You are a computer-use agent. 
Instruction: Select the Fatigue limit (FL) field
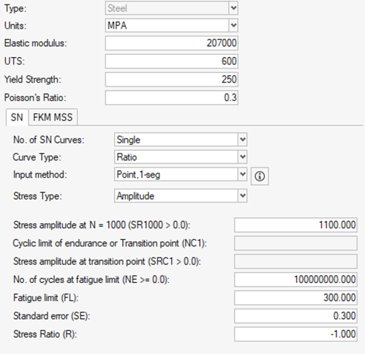pyautogui.click(x=296, y=298)
